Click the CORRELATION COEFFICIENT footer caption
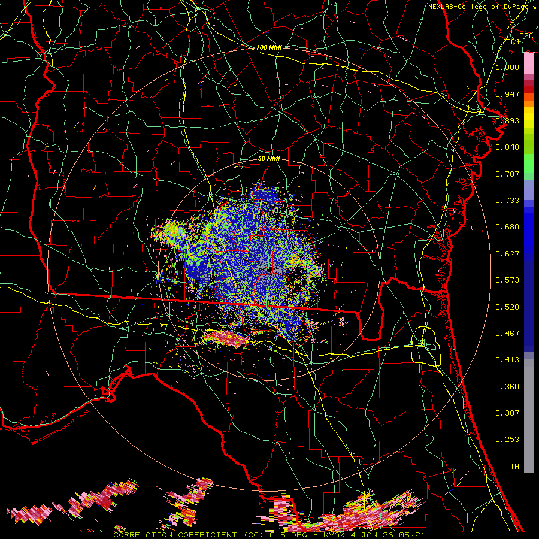 point(269,535)
